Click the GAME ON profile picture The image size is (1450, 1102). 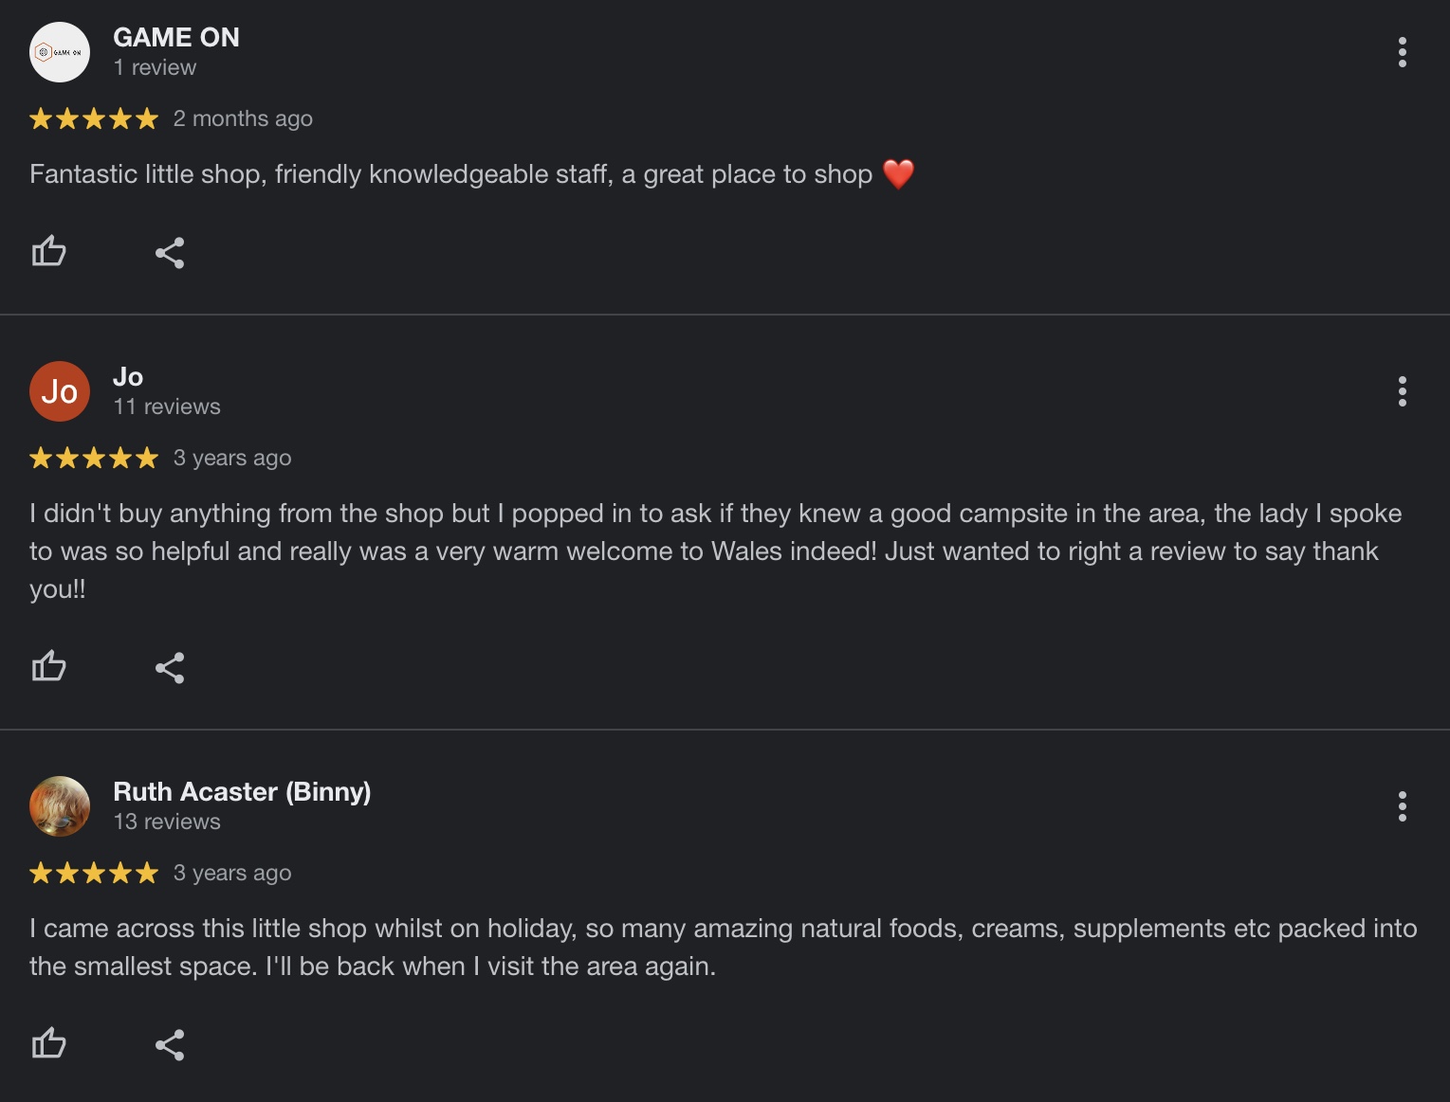(60, 52)
